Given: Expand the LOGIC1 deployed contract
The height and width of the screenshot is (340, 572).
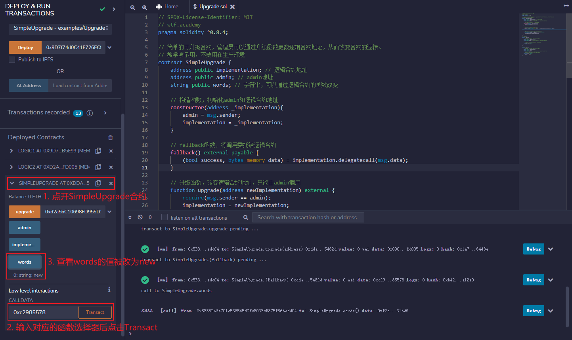Looking at the screenshot, I should tap(11, 151).
